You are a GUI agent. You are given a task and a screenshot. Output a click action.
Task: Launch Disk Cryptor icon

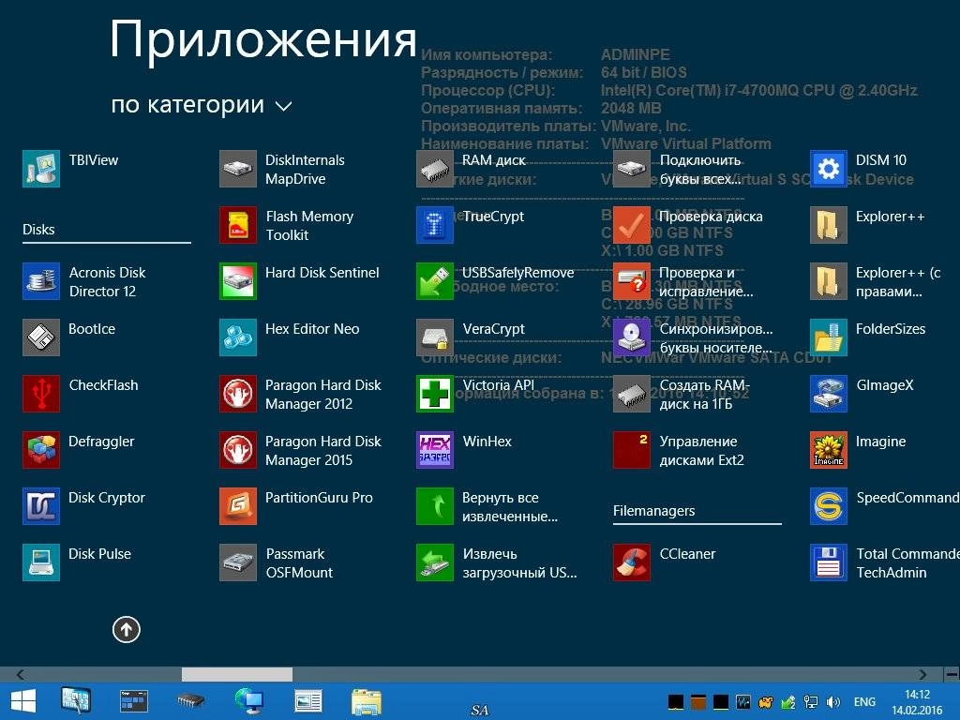(x=41, y=506)
